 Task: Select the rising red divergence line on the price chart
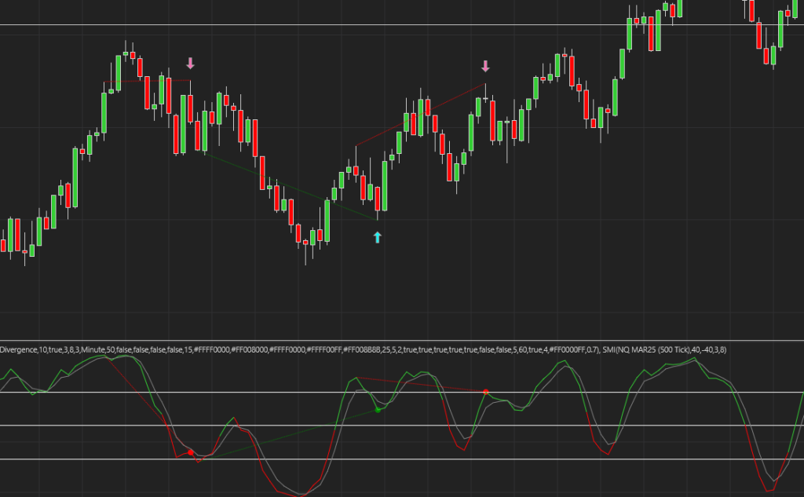pos(420,114)
